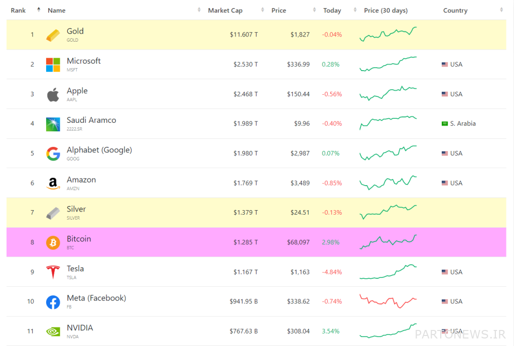The width and height of the screenshot is (514, 346).
Task: Click Tesla's -4.84% change value
Action: click(332, 272)
